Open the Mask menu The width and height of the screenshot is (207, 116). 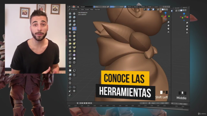click(x=92, y=9)
